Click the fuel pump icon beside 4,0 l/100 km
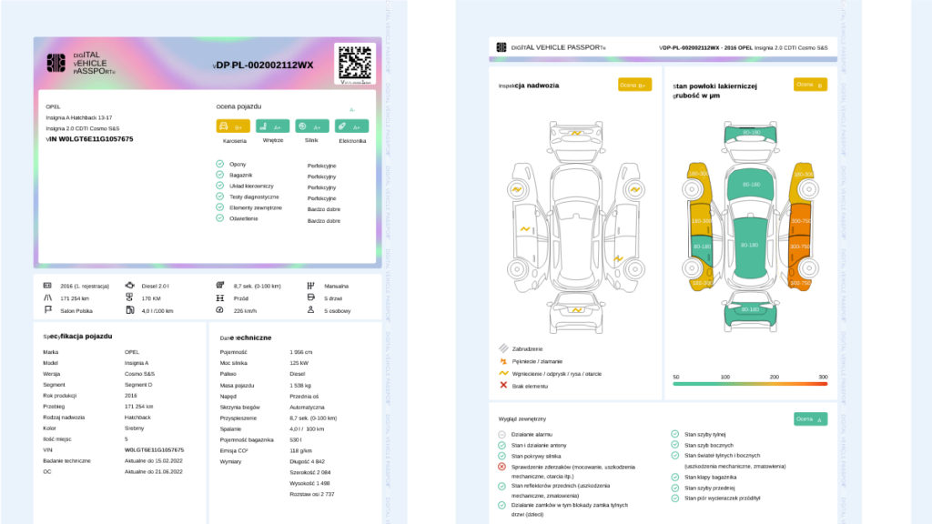Viewport: 932px width, 524px height. pos(129,310)
